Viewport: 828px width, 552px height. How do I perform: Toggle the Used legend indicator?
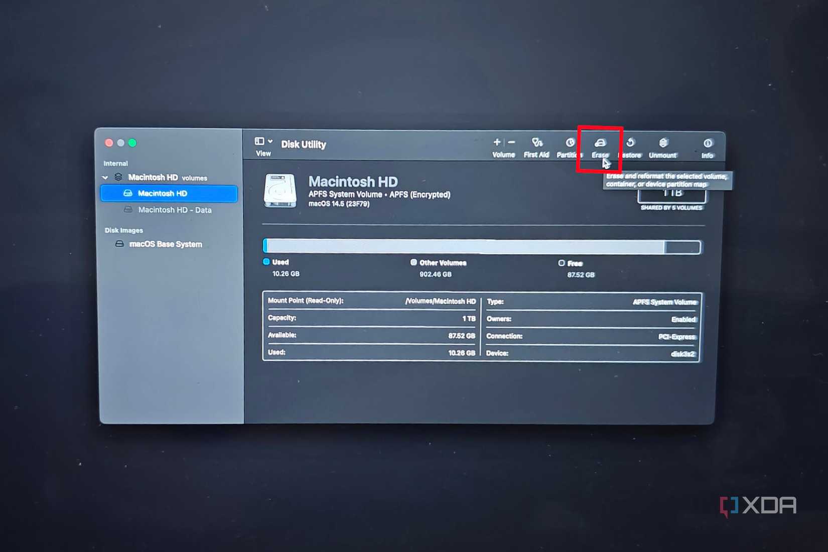[x=266, y=261]
